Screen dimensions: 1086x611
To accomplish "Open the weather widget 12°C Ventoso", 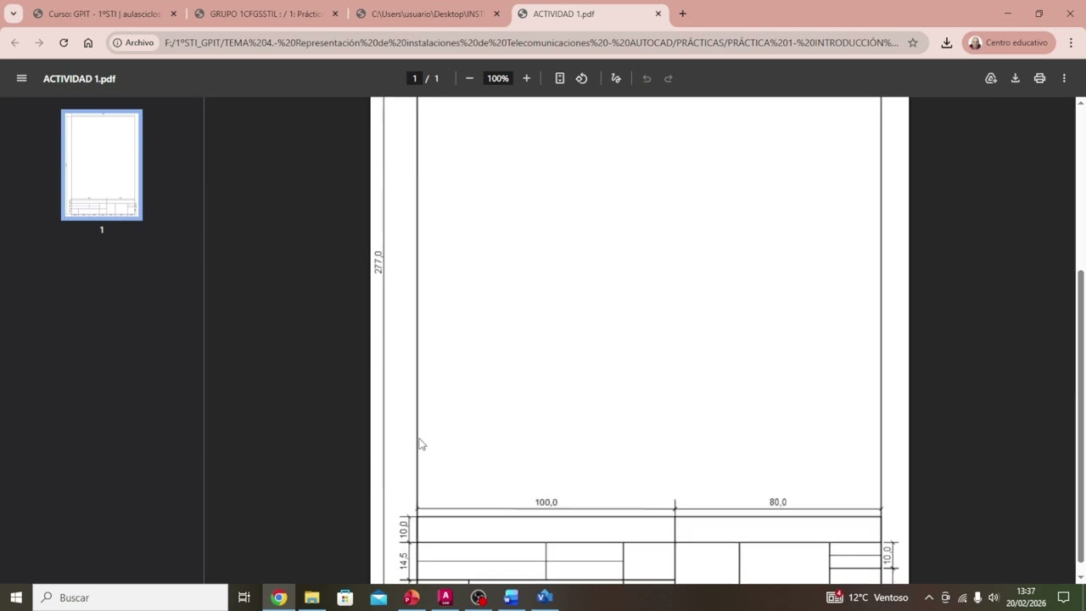I will pos(867,597).
